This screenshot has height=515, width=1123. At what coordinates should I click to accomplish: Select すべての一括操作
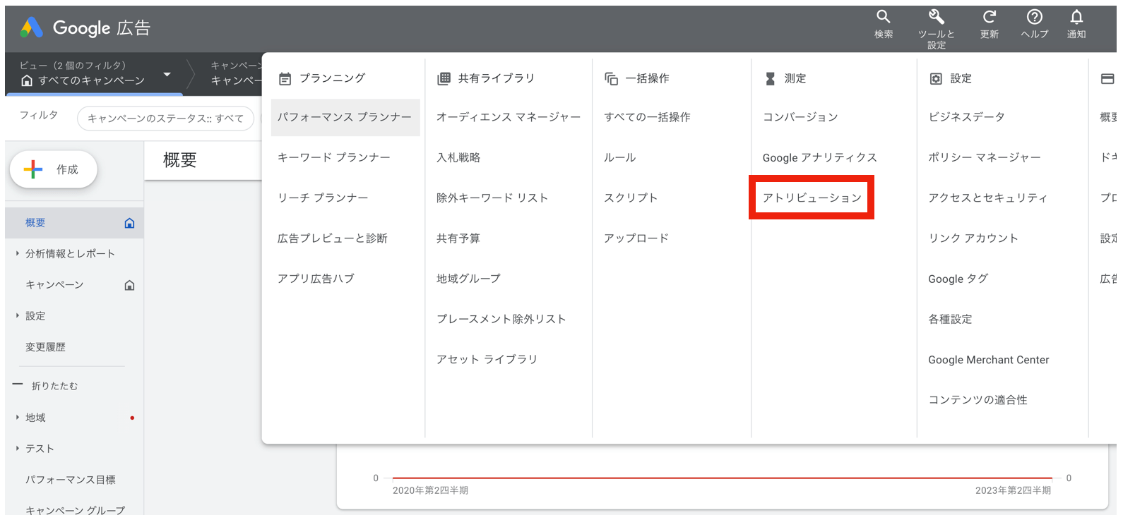[647, 117]
